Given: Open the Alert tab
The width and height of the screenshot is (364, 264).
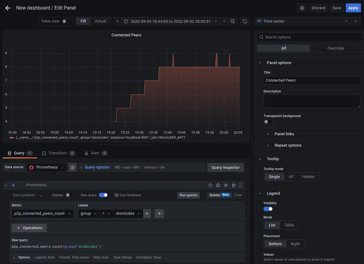Looking at the screenshot, I should coord(95,153).
